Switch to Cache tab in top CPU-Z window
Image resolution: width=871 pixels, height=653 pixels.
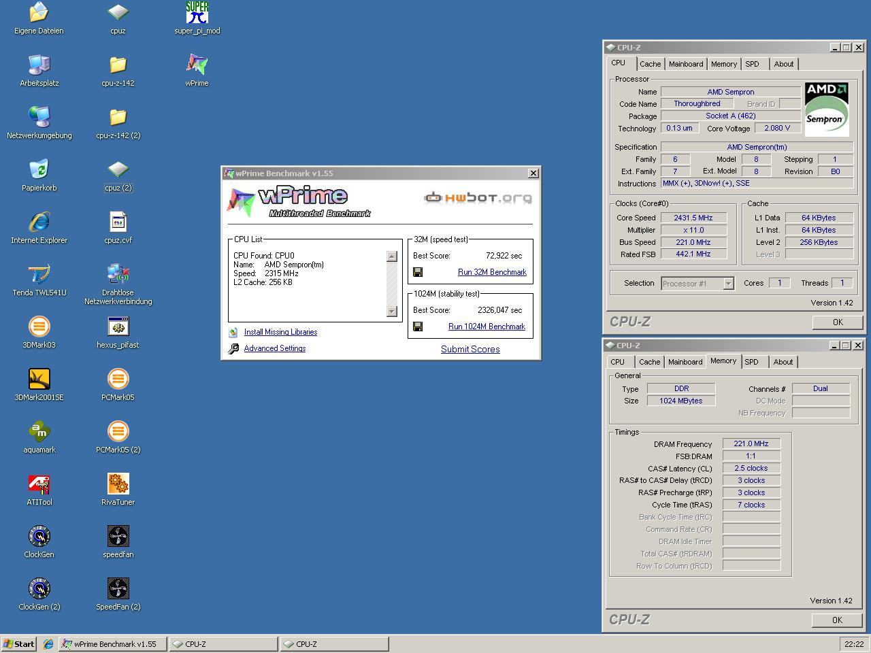(650, 64)
